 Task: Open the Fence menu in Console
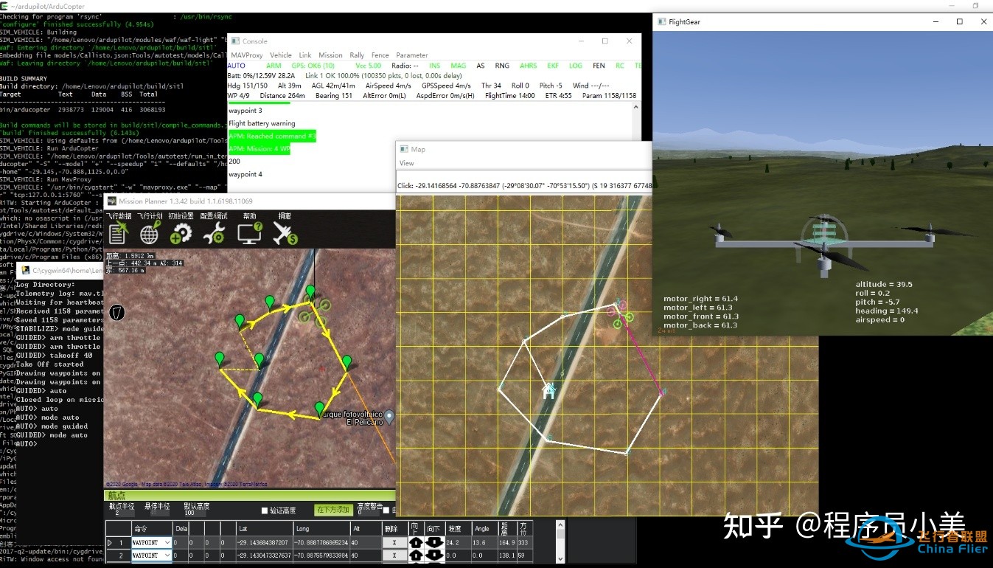pos(380,55)
